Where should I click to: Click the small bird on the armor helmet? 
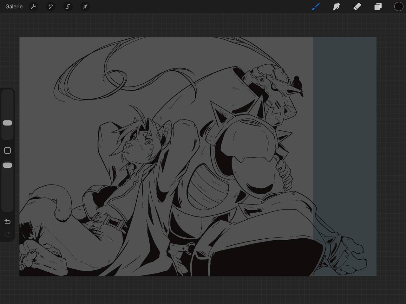pos(297,81)
